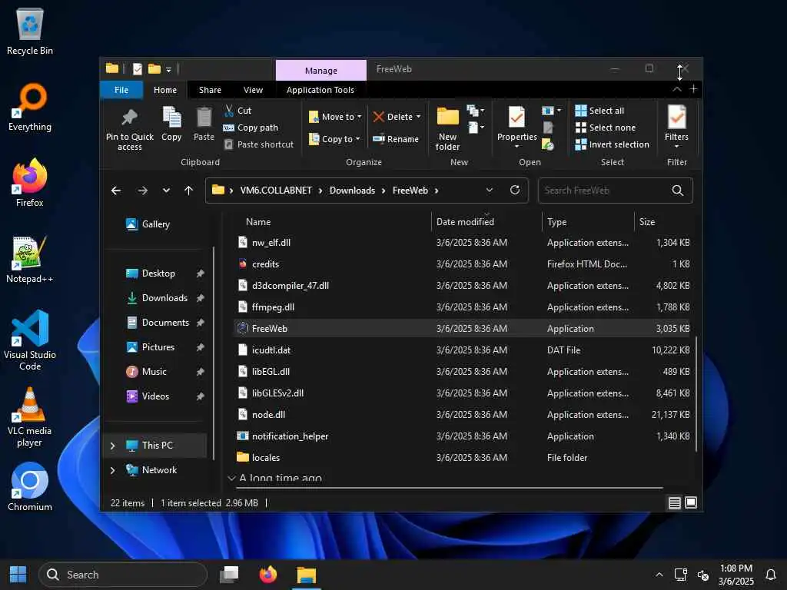Click the Windows taskbar Search box
The image size is (787, 590).
(x=123, y=575)
